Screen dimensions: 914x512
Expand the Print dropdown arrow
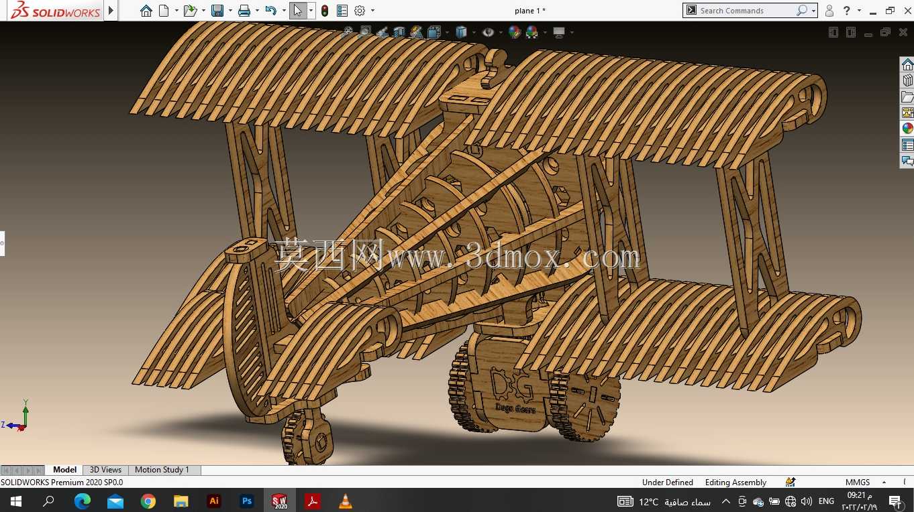[x=257, y=11]
